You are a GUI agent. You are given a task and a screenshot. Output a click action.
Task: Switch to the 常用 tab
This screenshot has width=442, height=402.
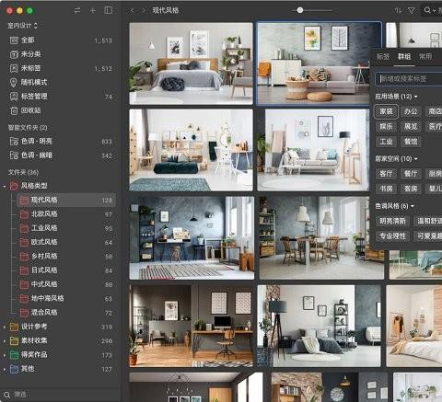click(x=425, y=56)
